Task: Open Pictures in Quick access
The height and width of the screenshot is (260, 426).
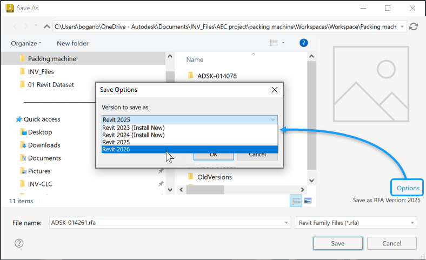Action: point(39,171)
